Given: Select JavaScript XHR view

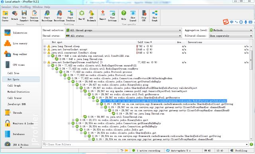Looking at the screenshot, I should (17, 104).
